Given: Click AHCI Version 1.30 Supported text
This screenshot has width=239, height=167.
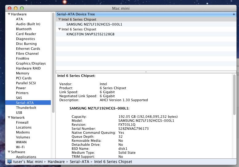Looking at the screenshot, I should (x=124, y=100).
